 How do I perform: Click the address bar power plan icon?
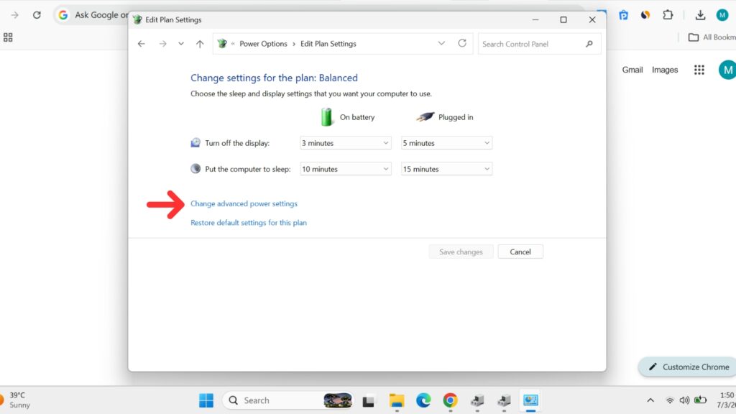point(222,44)
